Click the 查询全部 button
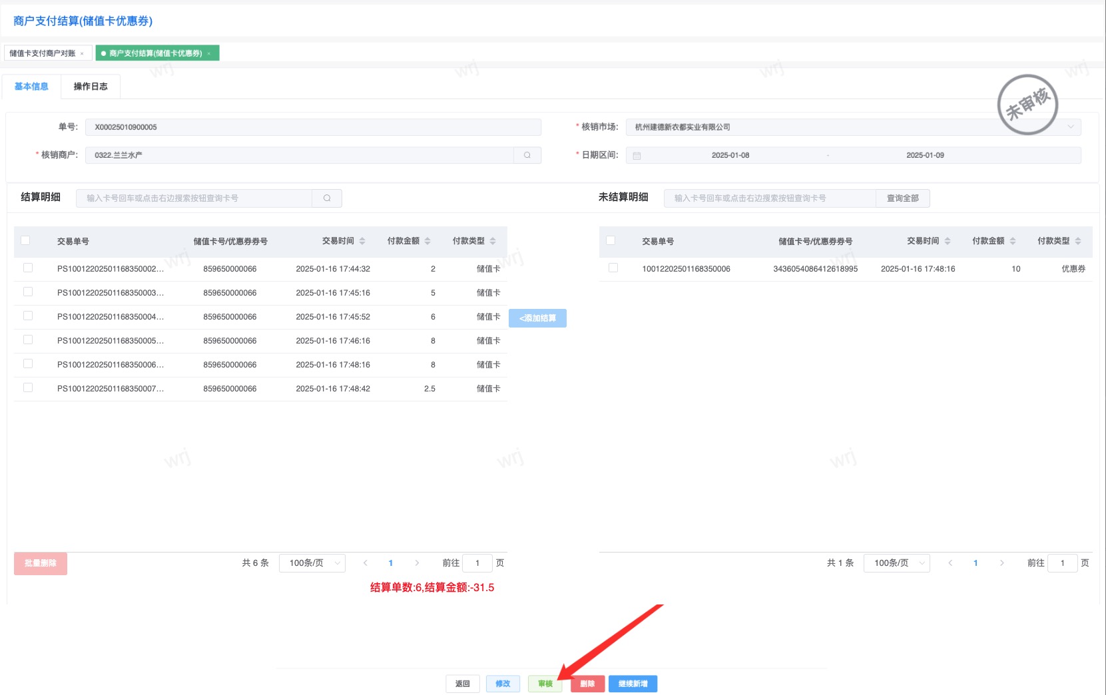 (903, 198)
